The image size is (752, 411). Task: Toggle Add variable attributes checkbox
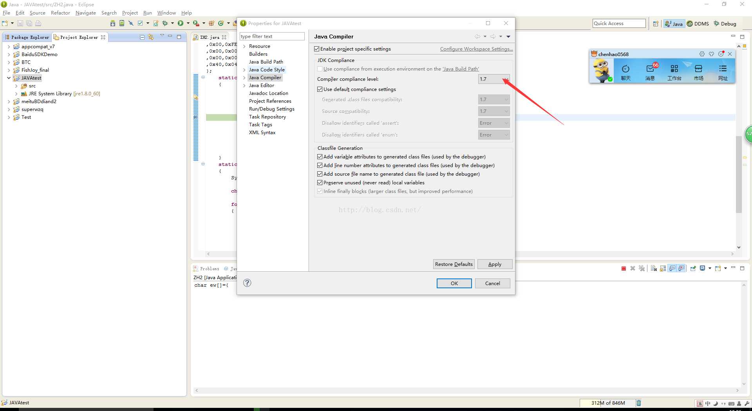click(320, 157)
